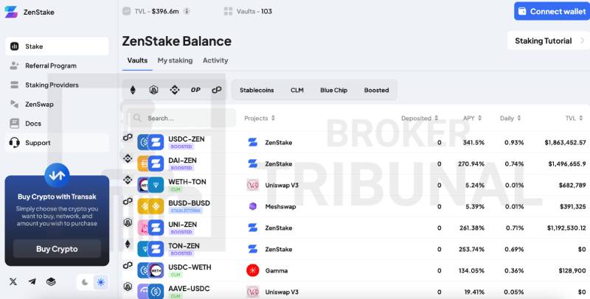Open the BUSD-BUSD vault
The width and height of the screenshot is (590, 299).
point(356,207)
